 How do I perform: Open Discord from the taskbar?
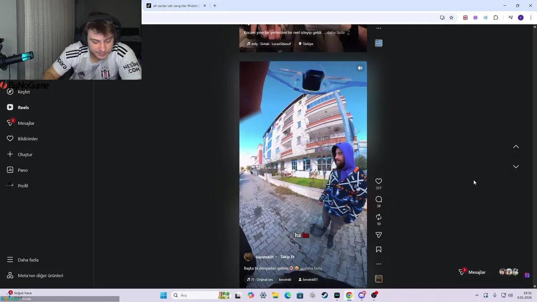(x=362, y=295)
